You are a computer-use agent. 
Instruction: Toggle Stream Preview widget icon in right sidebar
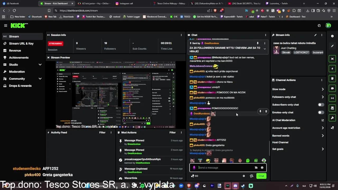click(332, 59)
